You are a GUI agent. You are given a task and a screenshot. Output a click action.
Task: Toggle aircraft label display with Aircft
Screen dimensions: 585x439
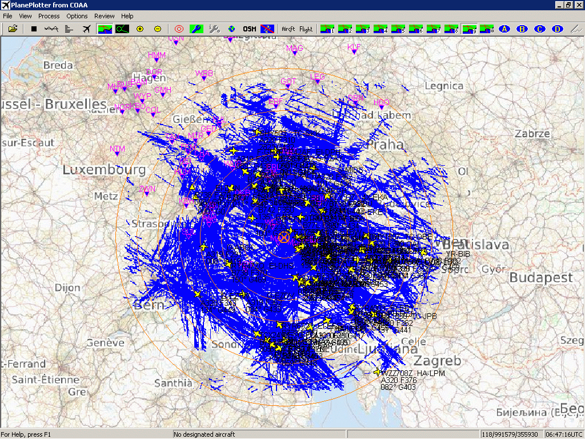(288, 29)
